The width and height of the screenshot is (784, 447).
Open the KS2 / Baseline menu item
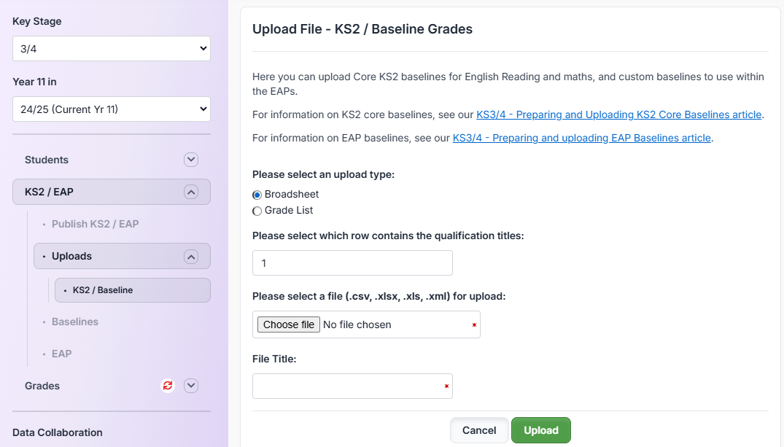[133, 290]
